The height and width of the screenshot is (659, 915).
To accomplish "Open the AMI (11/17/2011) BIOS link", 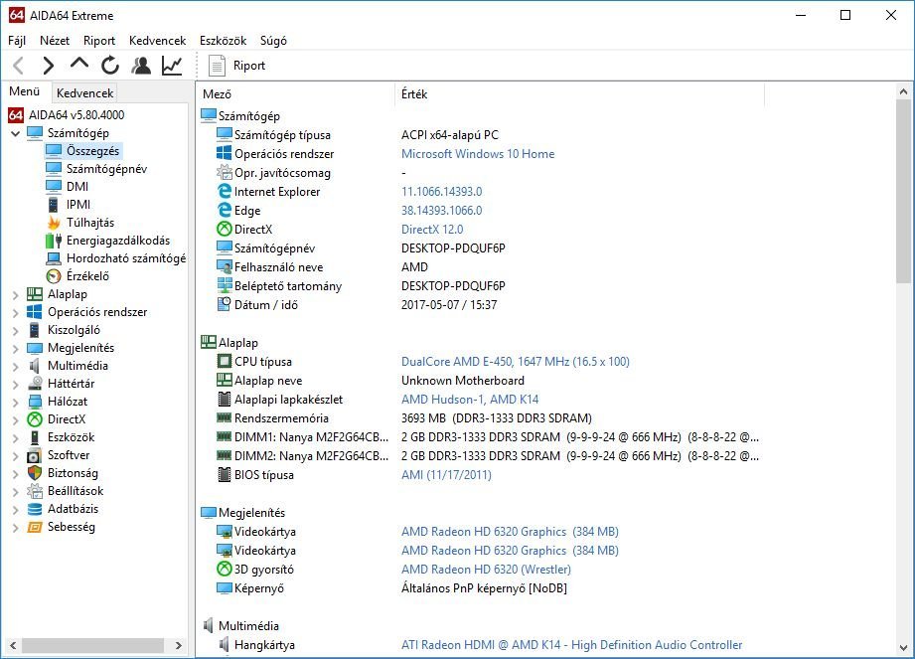I will point(446,474).
